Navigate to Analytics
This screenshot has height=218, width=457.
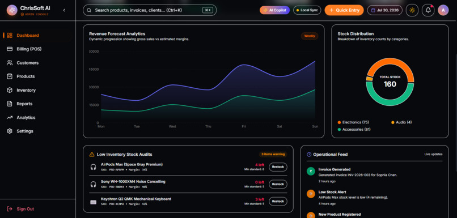37,118
